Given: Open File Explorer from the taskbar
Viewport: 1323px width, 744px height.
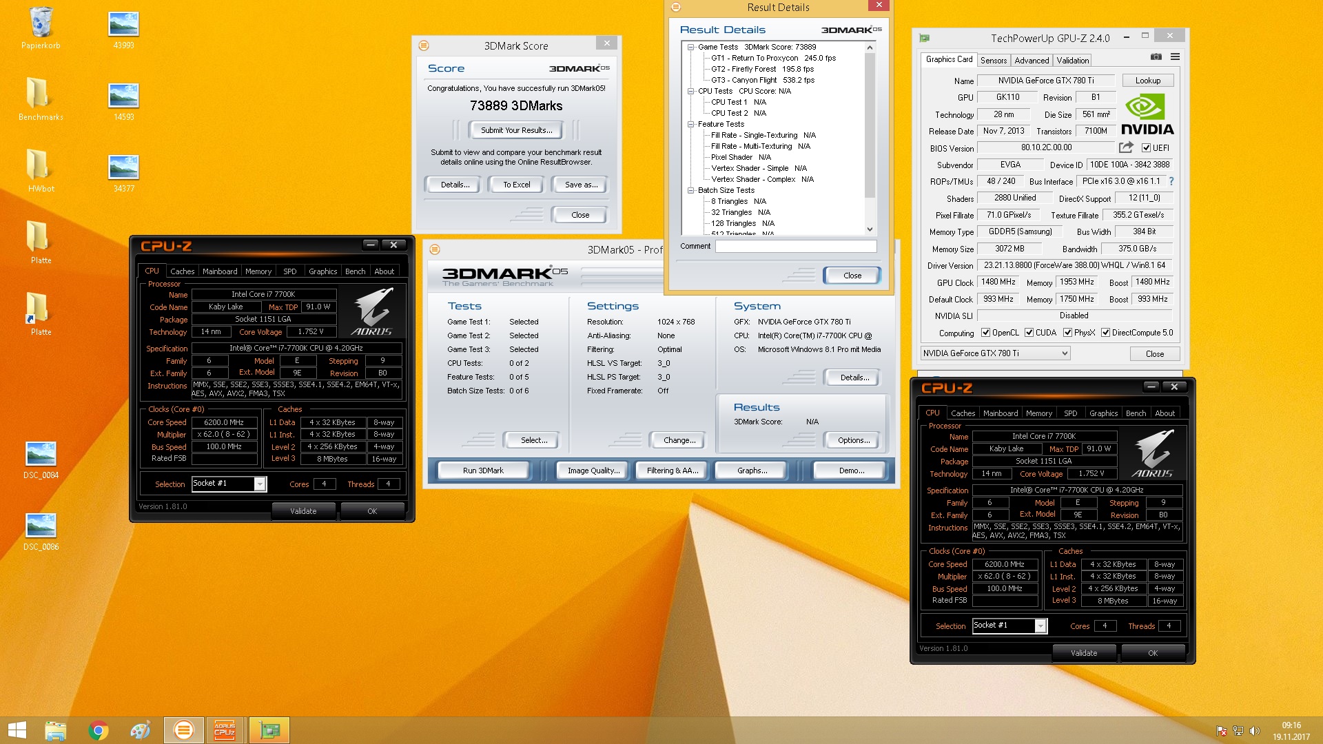Looking at the screenshot, I should 56,730.
